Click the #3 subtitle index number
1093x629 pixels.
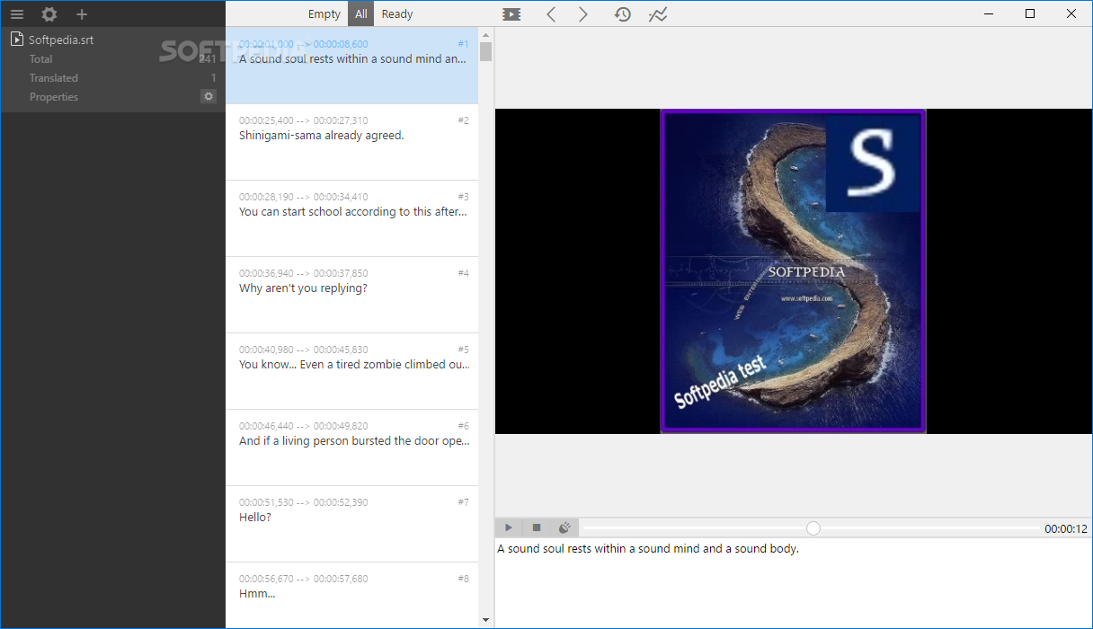click(x=463, y=197)
